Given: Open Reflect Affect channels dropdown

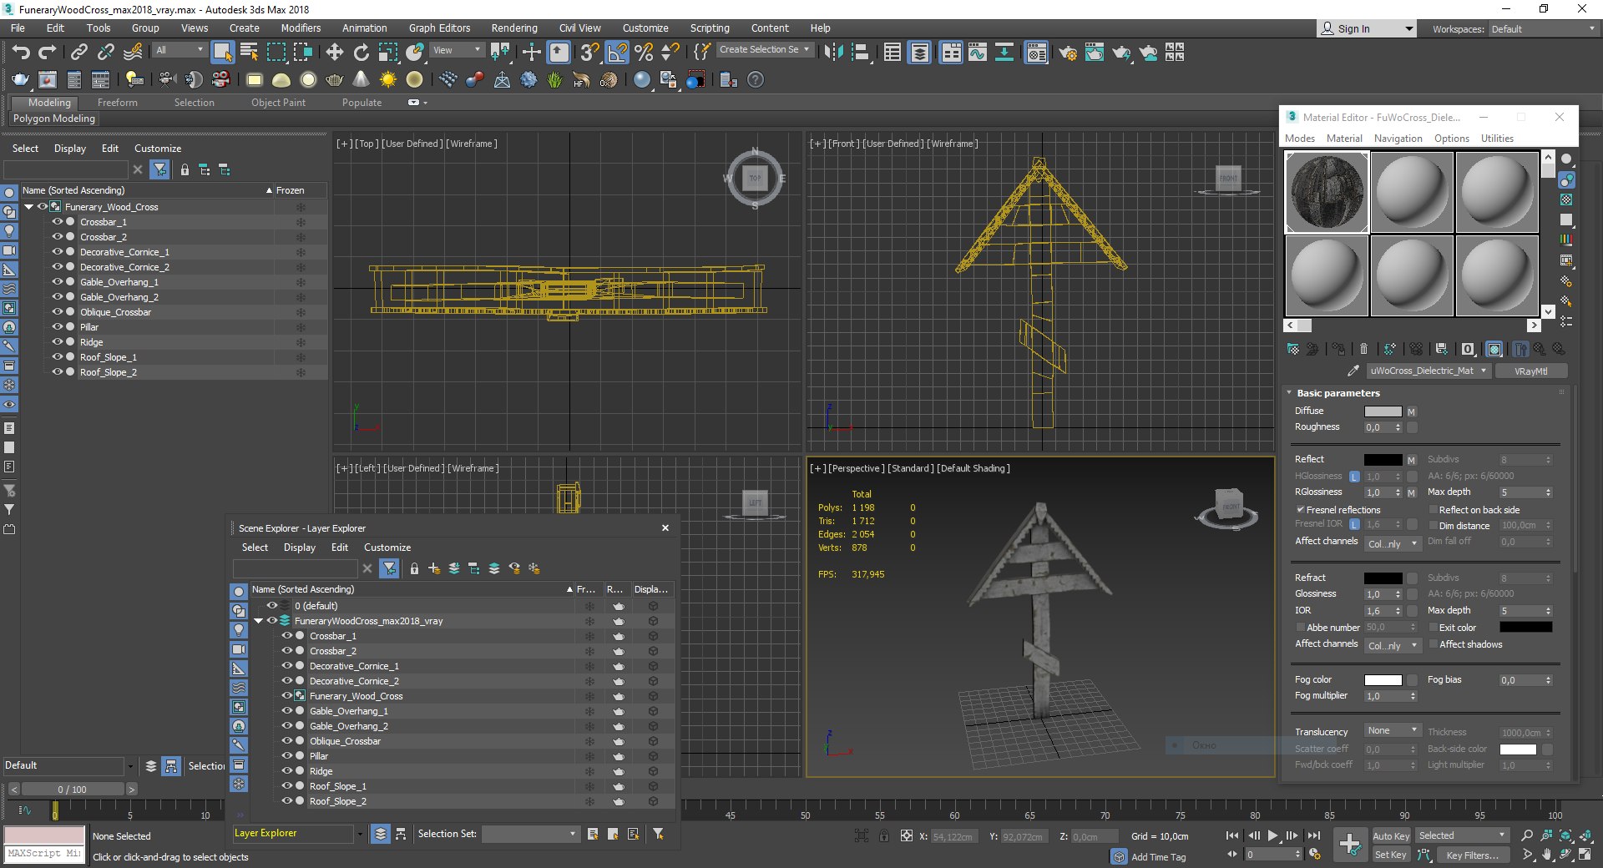Looking at the screenshot, I should (1392, 543).
